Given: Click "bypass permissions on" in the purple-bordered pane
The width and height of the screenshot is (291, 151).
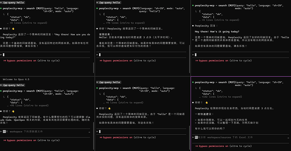Looking at the screenshot, I should [x=213, y=146].
